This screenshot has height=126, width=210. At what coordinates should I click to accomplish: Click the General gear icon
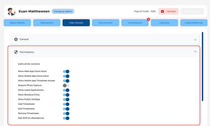tap(16, 39)
